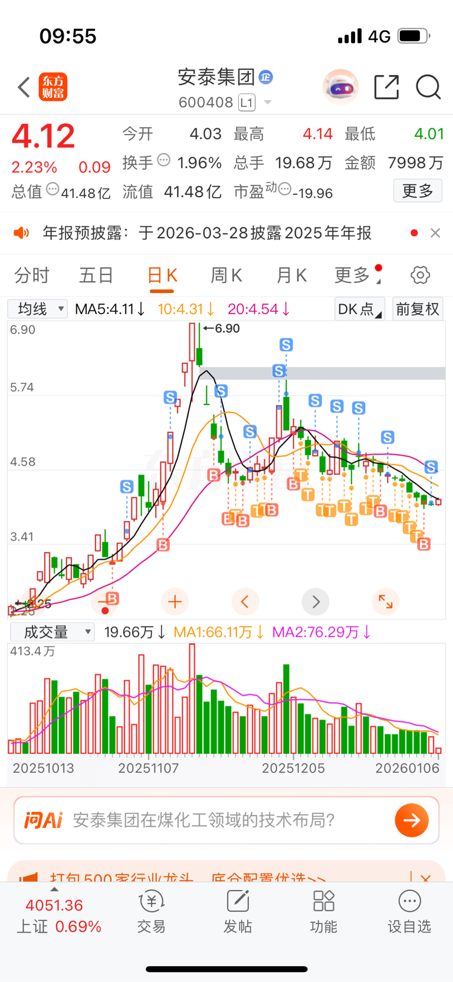The image size is (453, 982).
Task: Open the 打包500家行业龙头 promo link
Action: [x=188, y=878]
